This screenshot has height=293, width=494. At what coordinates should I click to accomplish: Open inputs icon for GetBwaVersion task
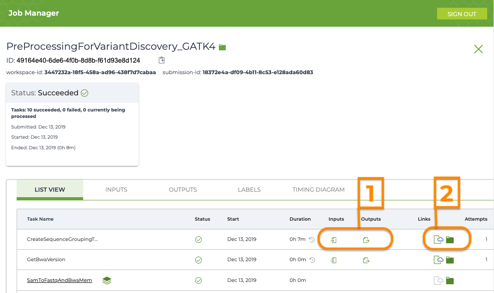point(334,260)
